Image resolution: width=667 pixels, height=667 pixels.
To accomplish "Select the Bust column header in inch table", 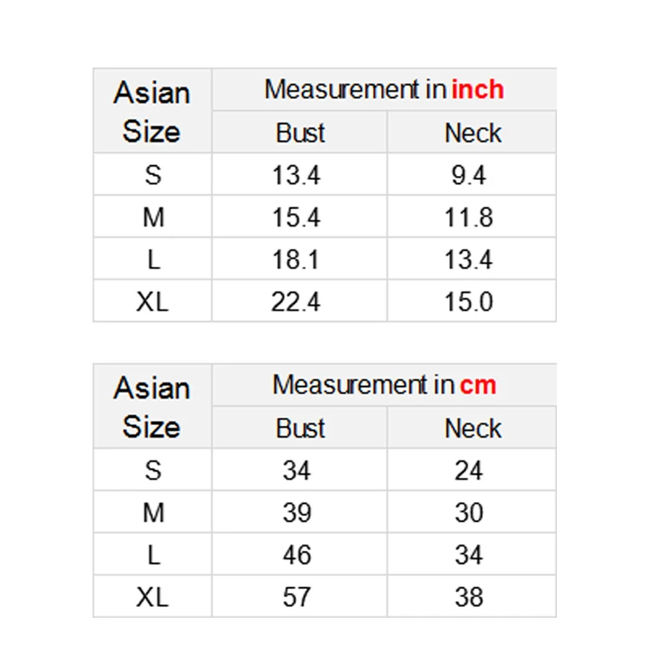I will (300, 133).
